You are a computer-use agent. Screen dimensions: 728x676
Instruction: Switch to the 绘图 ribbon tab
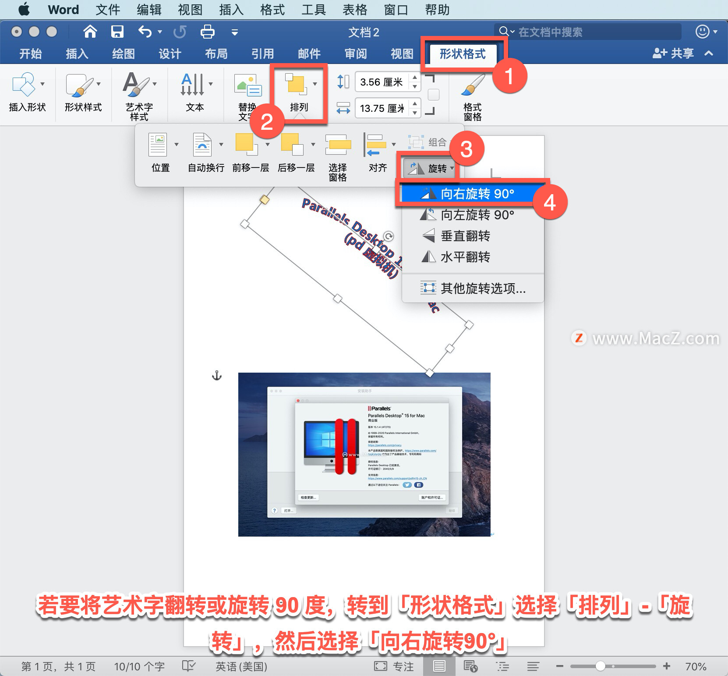(124, 53)
